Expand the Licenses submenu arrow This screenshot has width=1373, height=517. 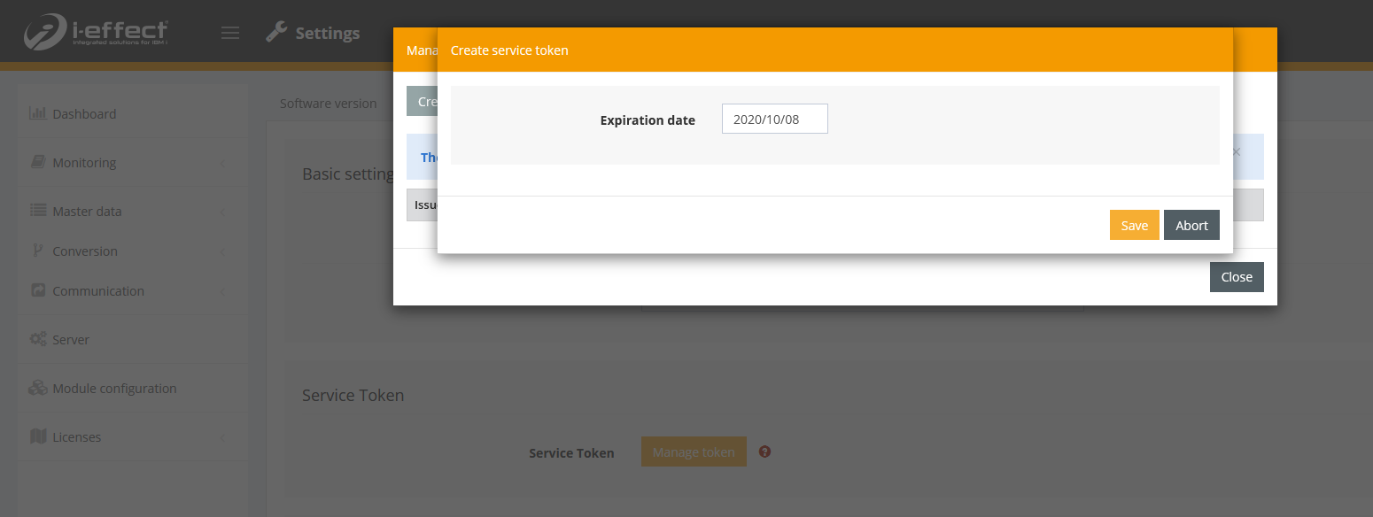click(x=222, y=437)
